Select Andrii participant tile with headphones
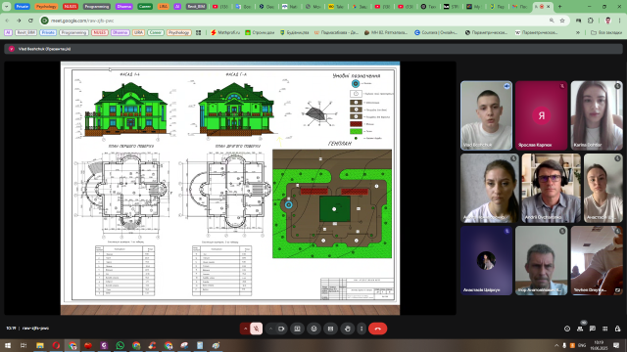This screenshot has width=627, height=352. click(551, 188)
